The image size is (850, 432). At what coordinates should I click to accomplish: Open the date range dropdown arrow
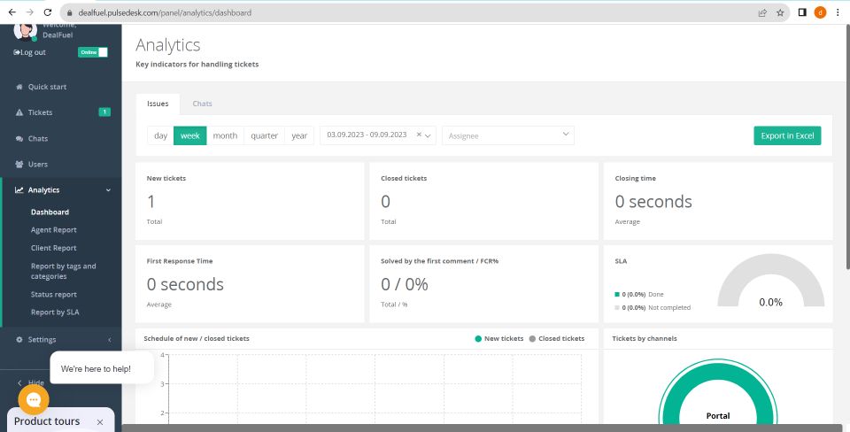[429, 135]
